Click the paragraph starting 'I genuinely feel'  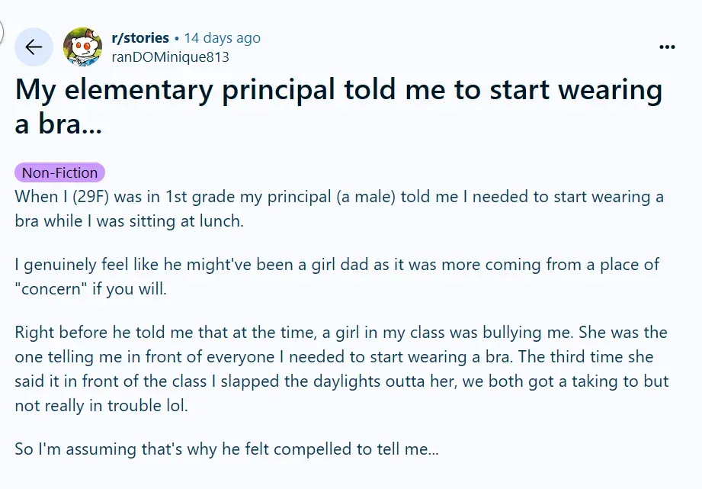tap(337, 277)
